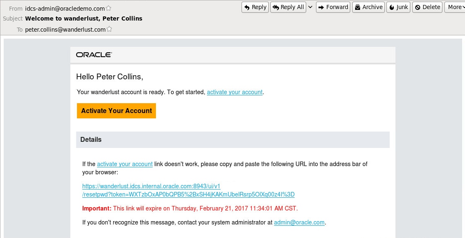Delete the email
The height and width of the screenshot is (238, 465).
(427, 7)
